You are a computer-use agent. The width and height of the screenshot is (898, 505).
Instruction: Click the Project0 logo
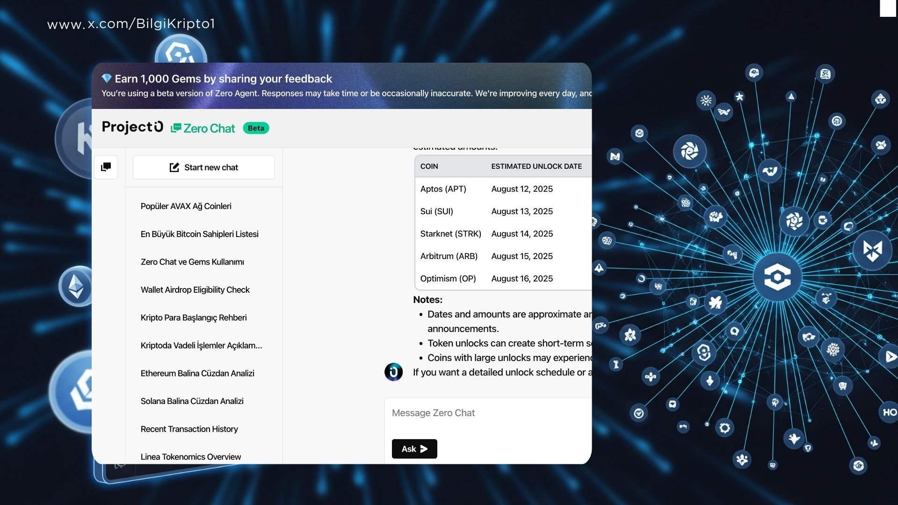132,127
